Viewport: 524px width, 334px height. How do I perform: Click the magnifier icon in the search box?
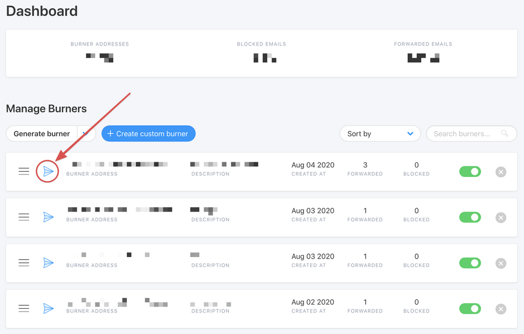tap(505, 133)
